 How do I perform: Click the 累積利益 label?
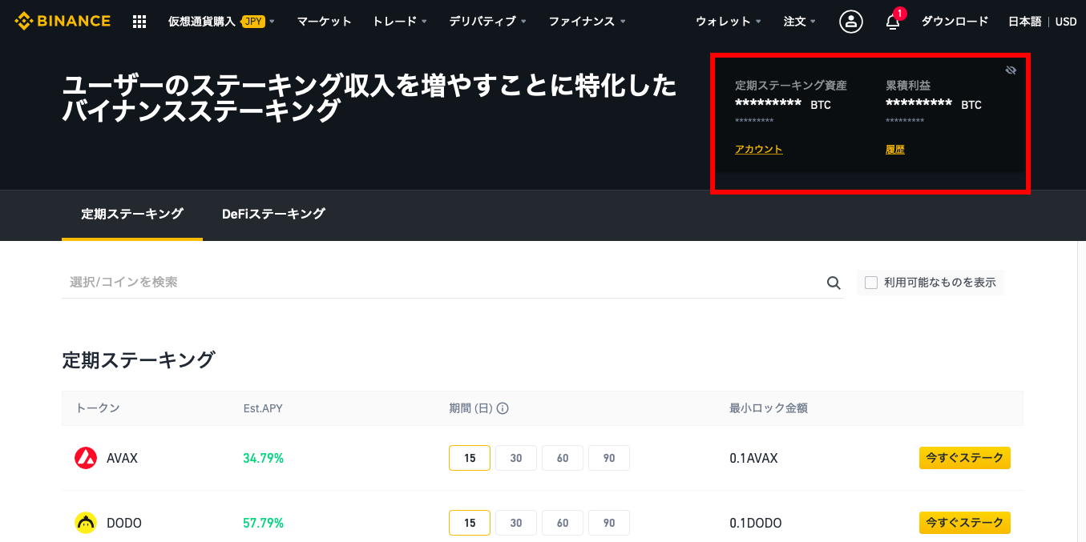(x=908, y=86)
